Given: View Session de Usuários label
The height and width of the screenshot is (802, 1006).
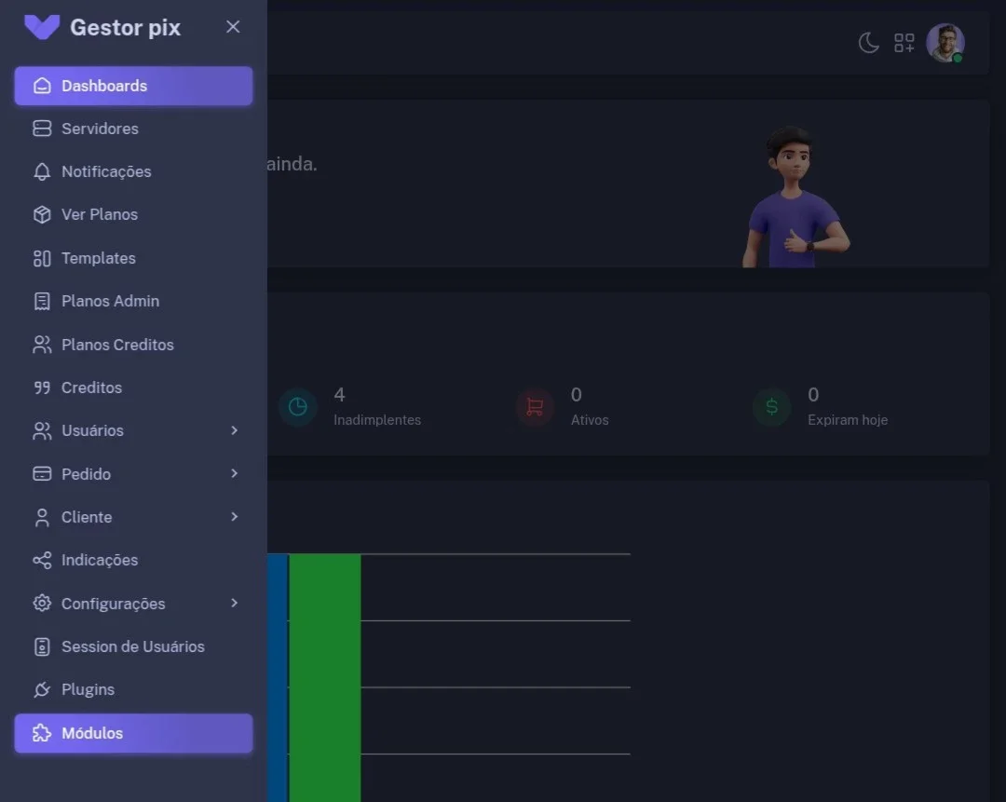Looking at the screenshot, I should pyautogui.click(x=133, y=646).
